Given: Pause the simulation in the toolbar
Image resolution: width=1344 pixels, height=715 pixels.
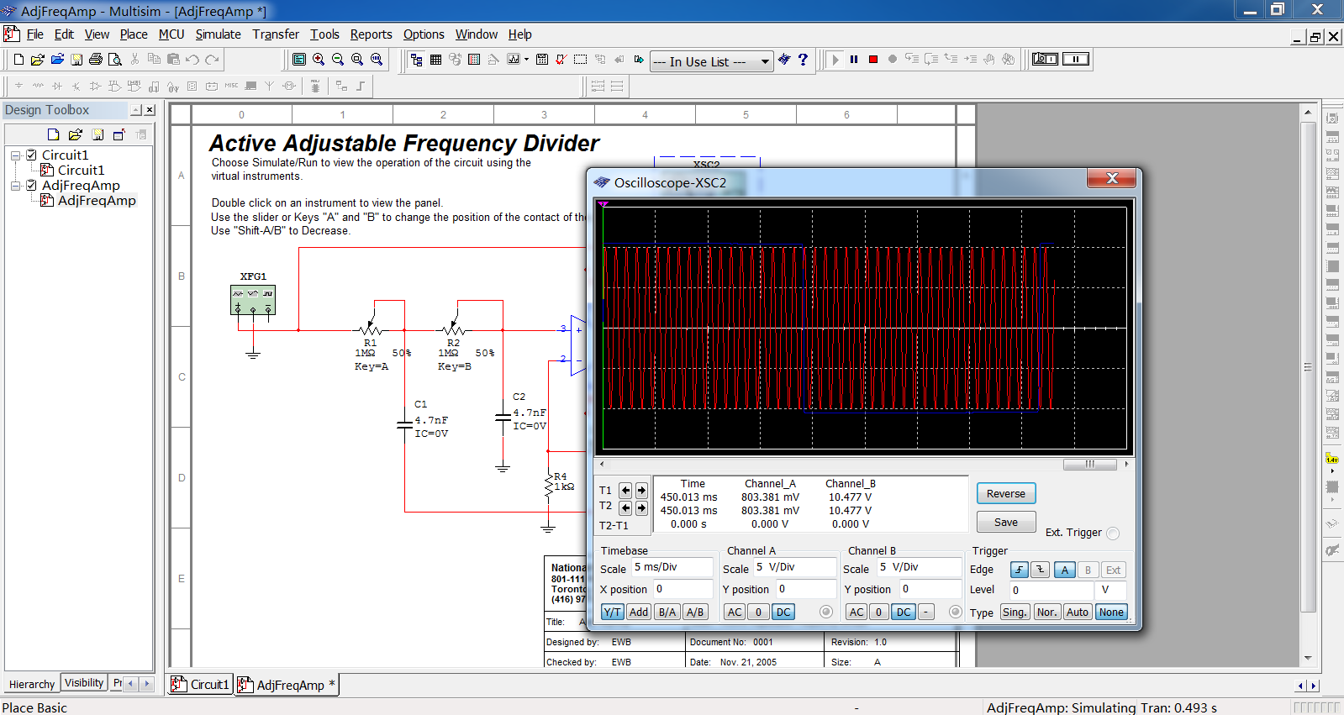Looking at the screenshot, I should click(x=854, y=60).
